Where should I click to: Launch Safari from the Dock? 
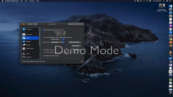[171, 13]
